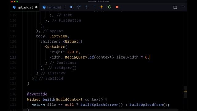Click the 'height: 220.0,' value
The height and width of the screenshot is (111, 197).
click(x=65, y=52)
